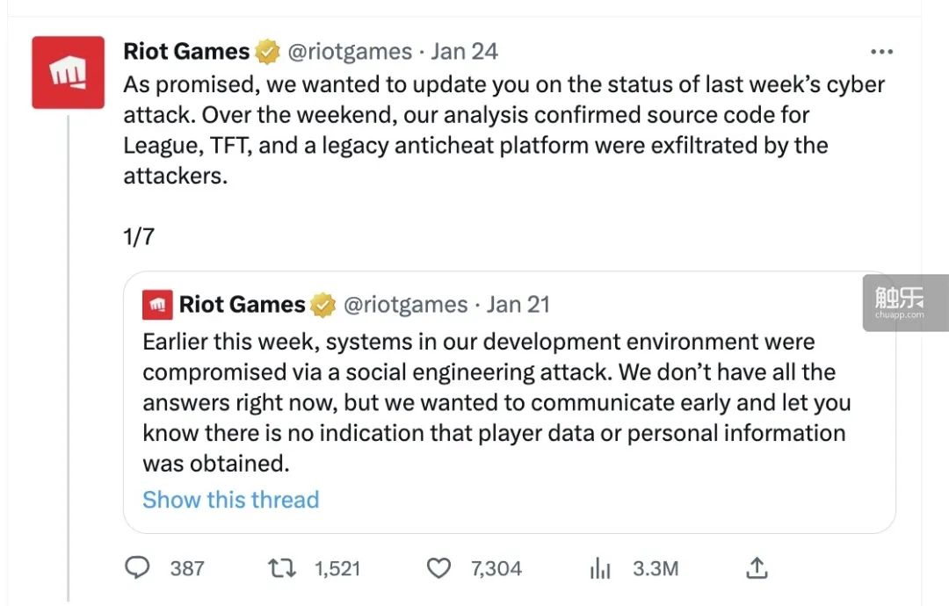Image resolution: width=949 pixels, height=606 pixels.
Task: Click the @riotgames handle on main tweet
Action: tap(350, 52)
